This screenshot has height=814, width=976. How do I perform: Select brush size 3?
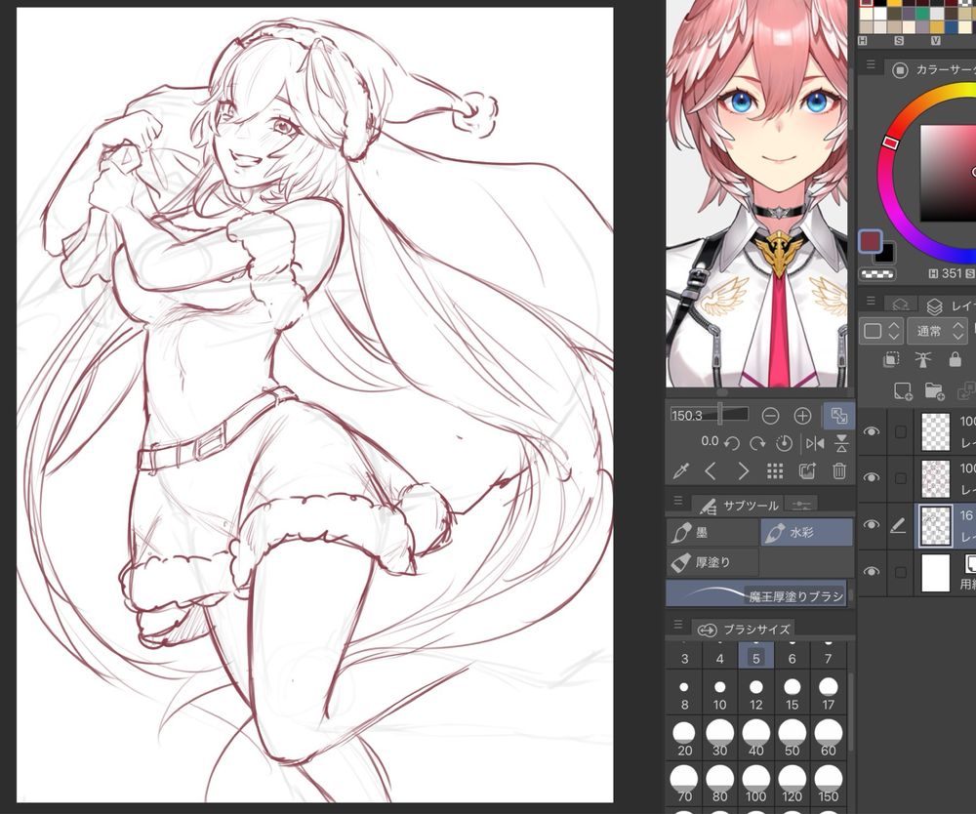click(684, 657)
